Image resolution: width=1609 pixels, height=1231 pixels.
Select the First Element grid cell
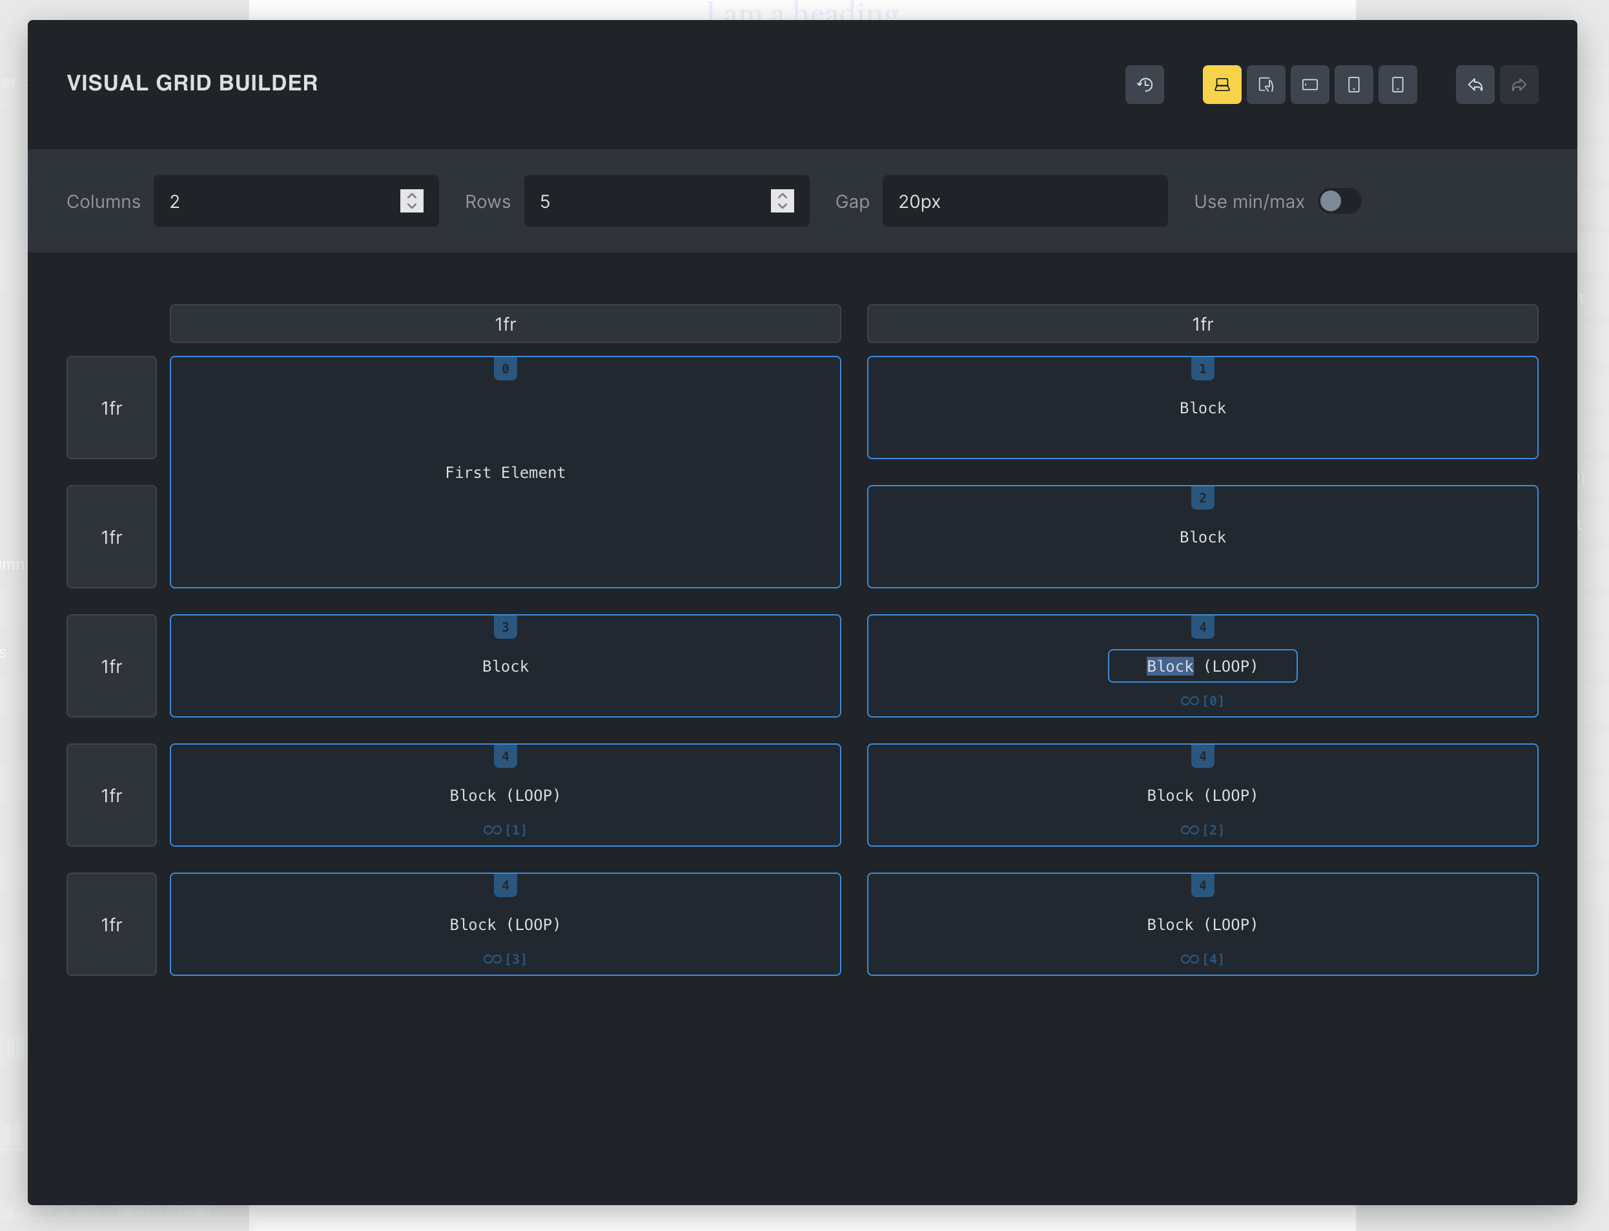pos(505,473)
